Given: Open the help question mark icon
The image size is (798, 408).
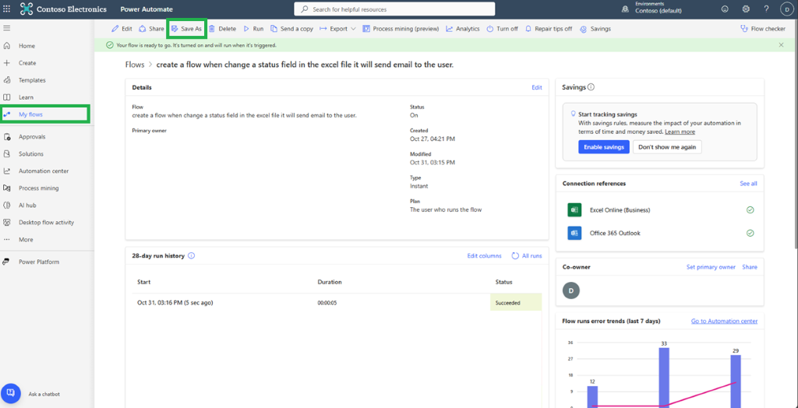Looking at the screenshot, I should [x=766, y=9].
